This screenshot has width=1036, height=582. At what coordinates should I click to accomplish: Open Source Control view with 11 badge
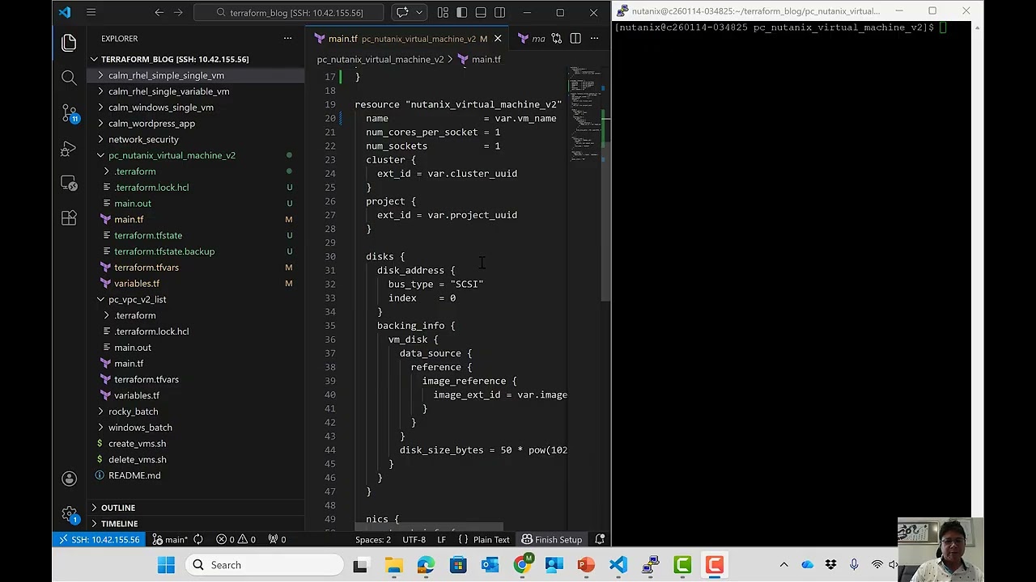point(69,113)
